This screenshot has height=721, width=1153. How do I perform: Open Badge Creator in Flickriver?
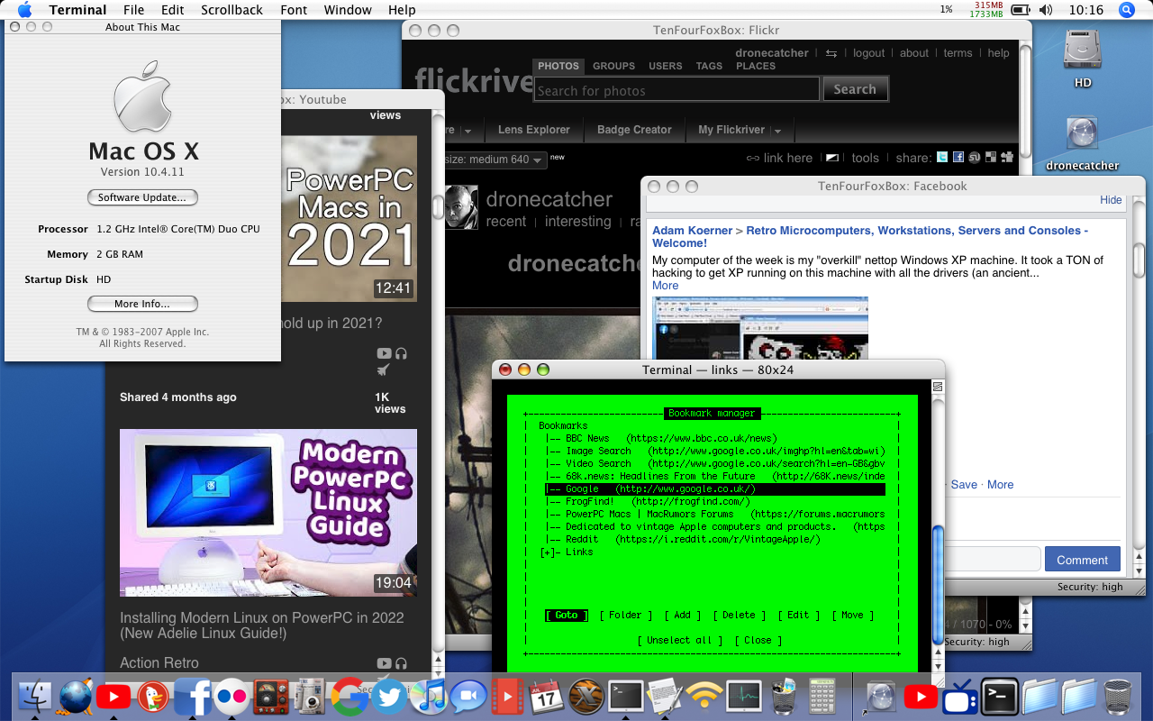(634, 130)
